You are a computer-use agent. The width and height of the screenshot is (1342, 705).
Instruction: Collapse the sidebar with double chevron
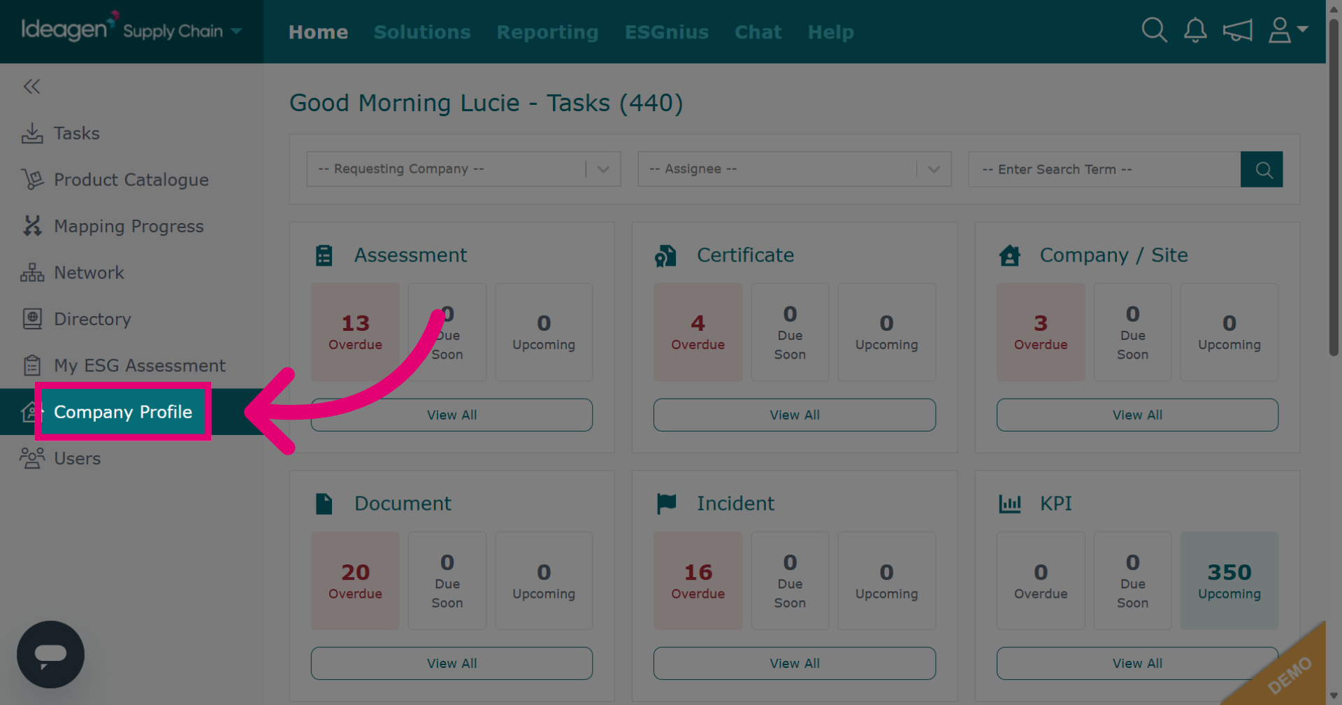coord(31,86)
